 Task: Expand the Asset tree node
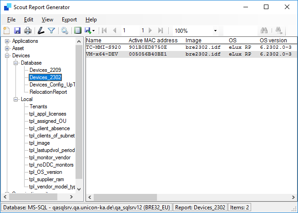click(x=7, y=48)
